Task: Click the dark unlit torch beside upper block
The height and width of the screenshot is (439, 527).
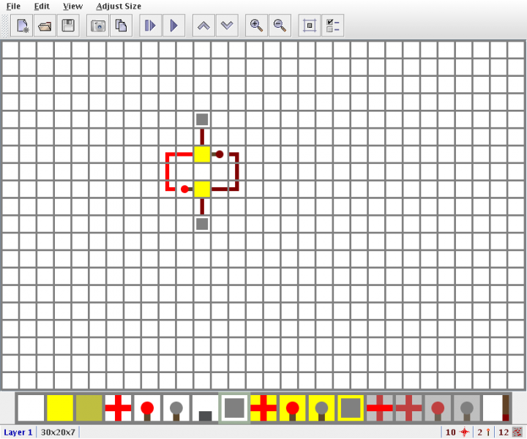Action: (x=220, y=154)
